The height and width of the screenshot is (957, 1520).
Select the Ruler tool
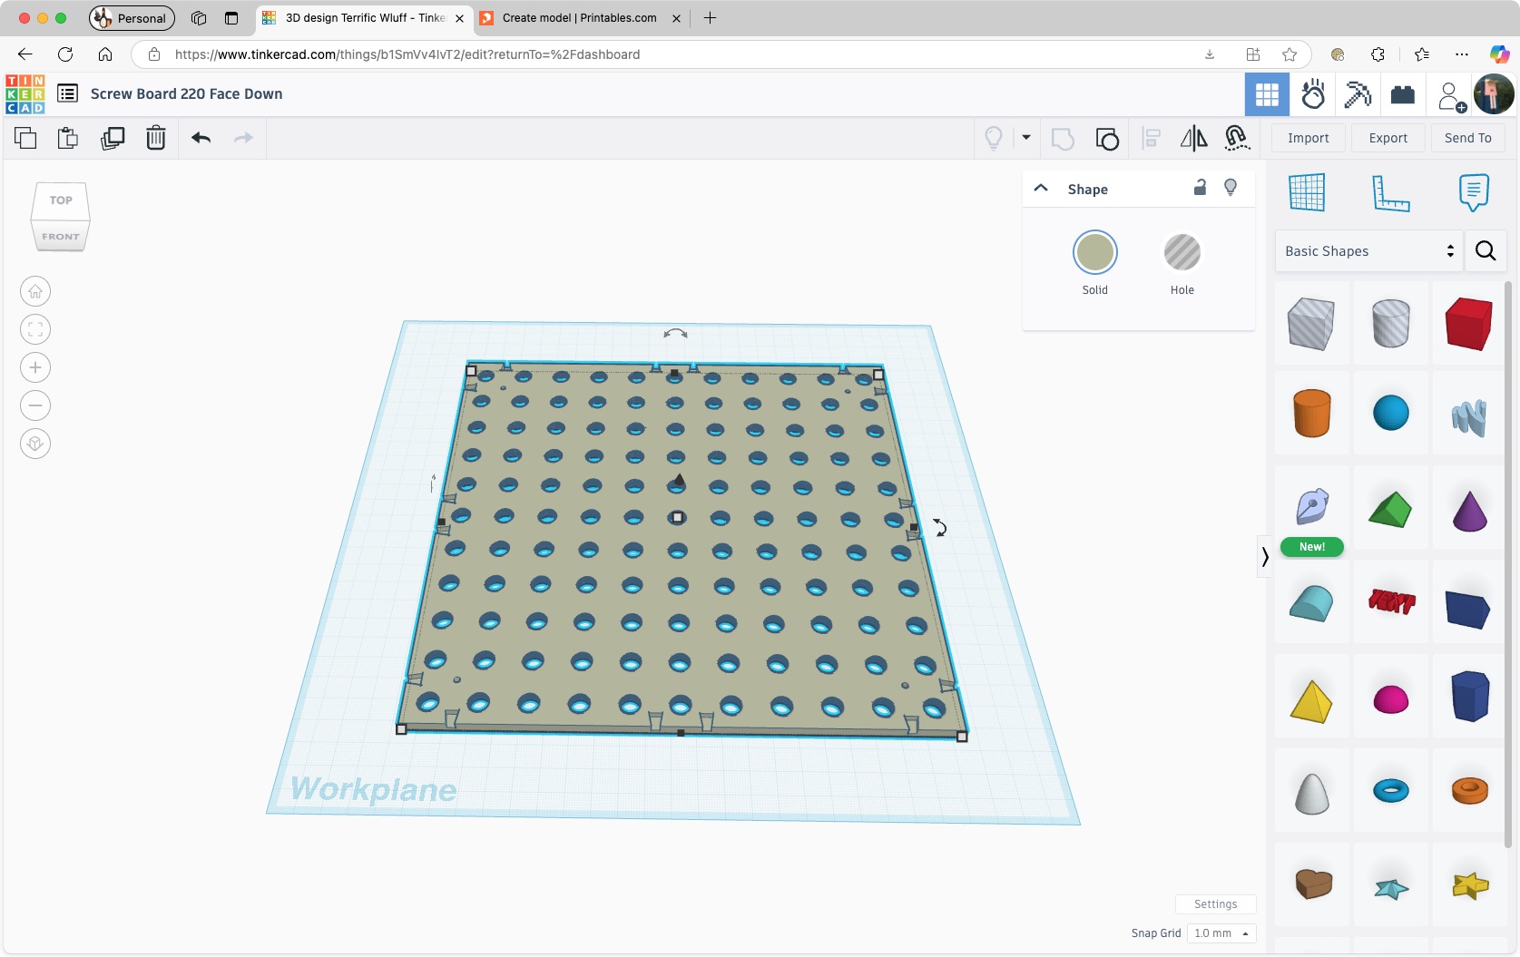tap(1390, 192)
